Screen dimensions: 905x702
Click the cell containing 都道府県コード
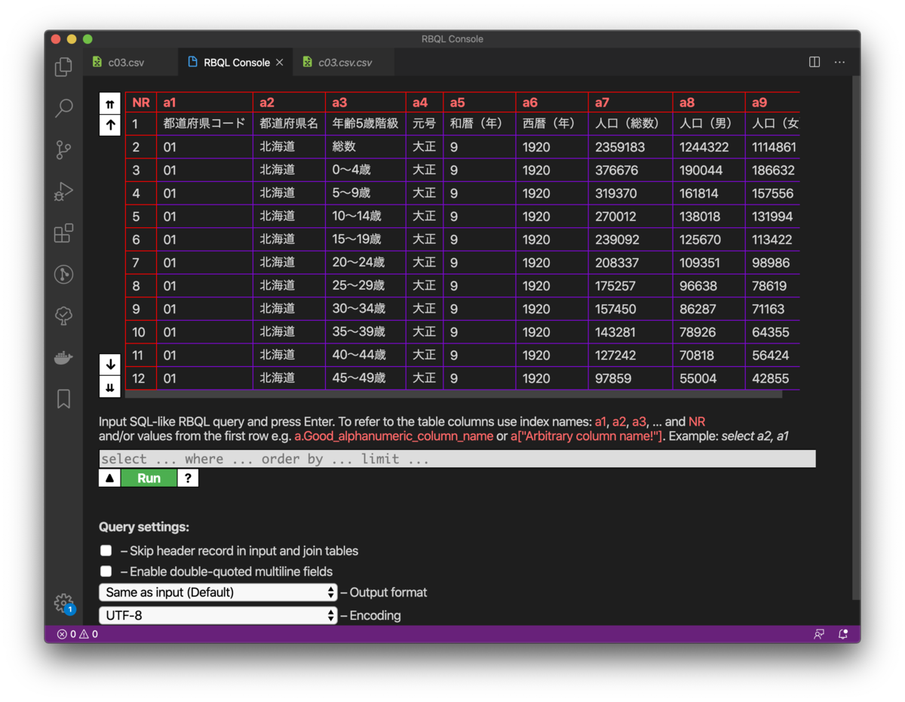(204, 124)
